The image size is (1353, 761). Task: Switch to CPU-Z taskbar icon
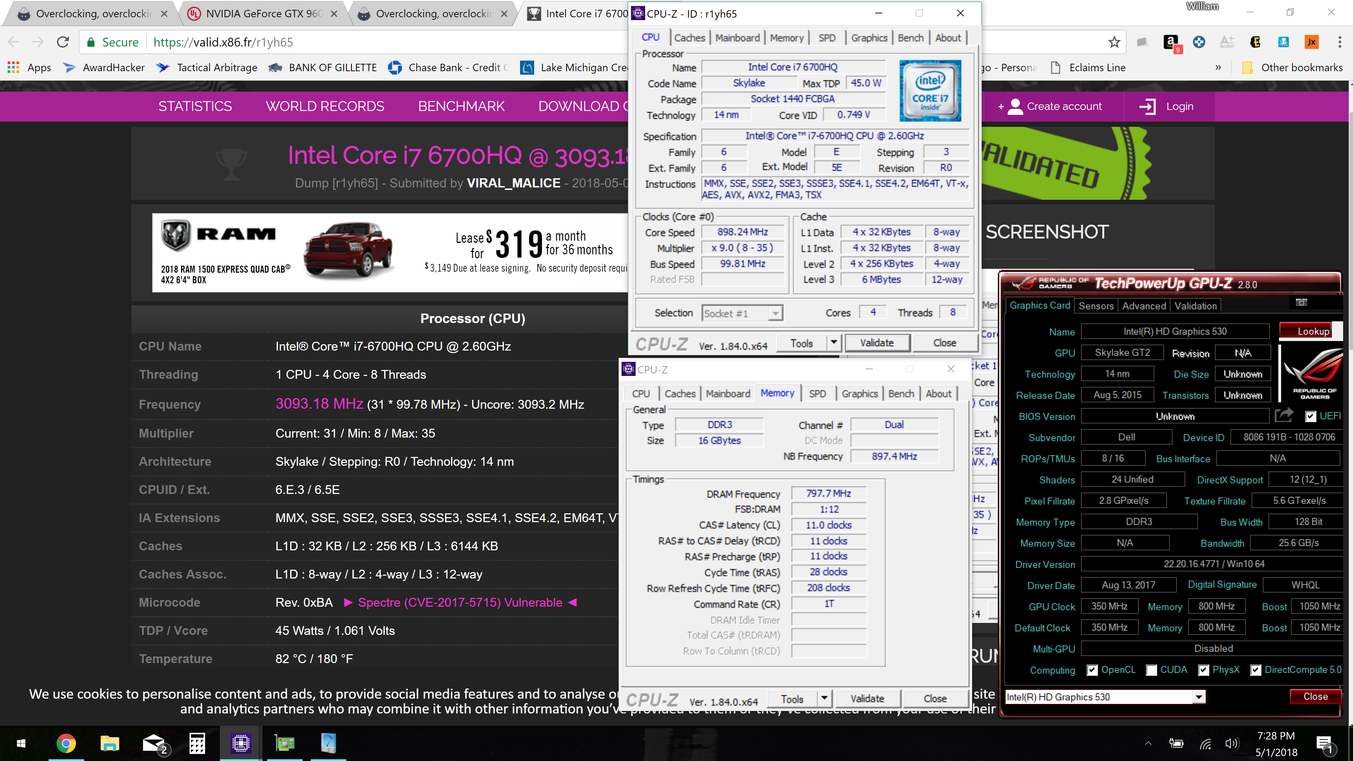click(x=241, y=744)
